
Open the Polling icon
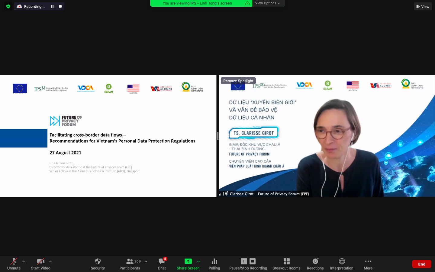pos(214,261)
